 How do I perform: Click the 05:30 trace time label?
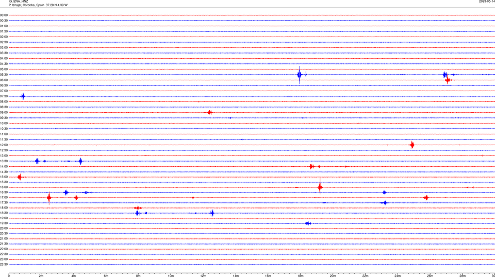click(x=4, y=75)
